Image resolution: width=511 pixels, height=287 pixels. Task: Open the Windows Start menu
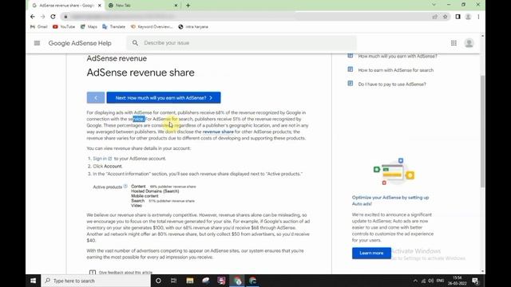[34, 281]
